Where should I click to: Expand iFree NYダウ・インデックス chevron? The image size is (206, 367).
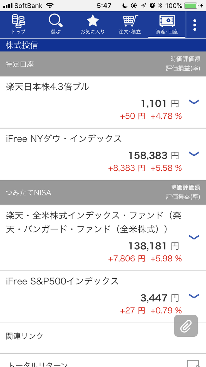pos(194,154)
